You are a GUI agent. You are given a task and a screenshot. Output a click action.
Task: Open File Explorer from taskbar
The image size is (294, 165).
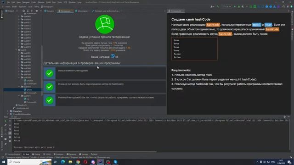point(70,162)
